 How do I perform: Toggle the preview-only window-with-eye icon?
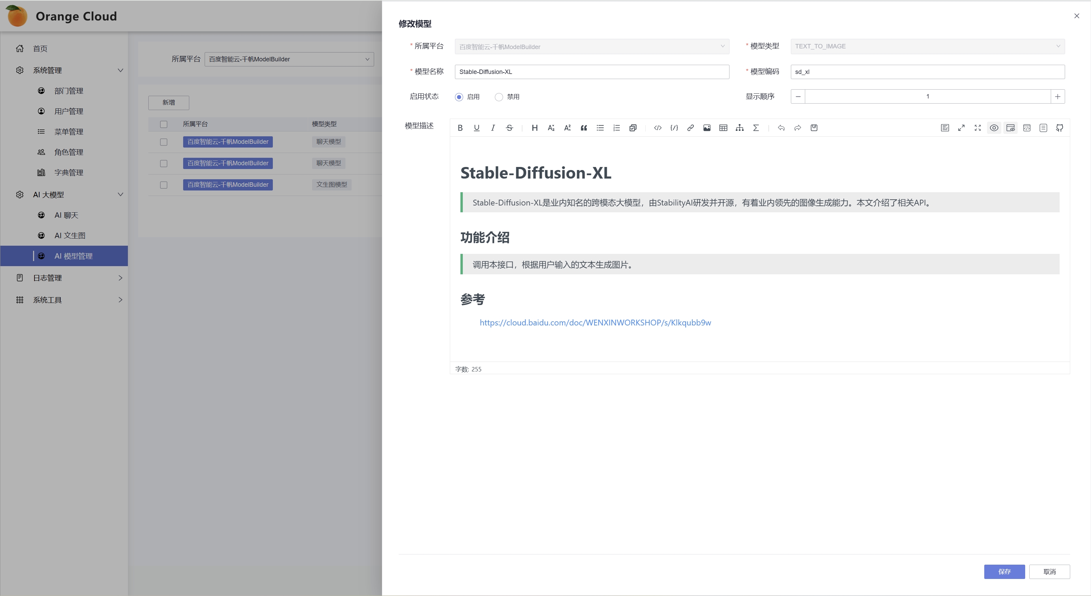1011,128
